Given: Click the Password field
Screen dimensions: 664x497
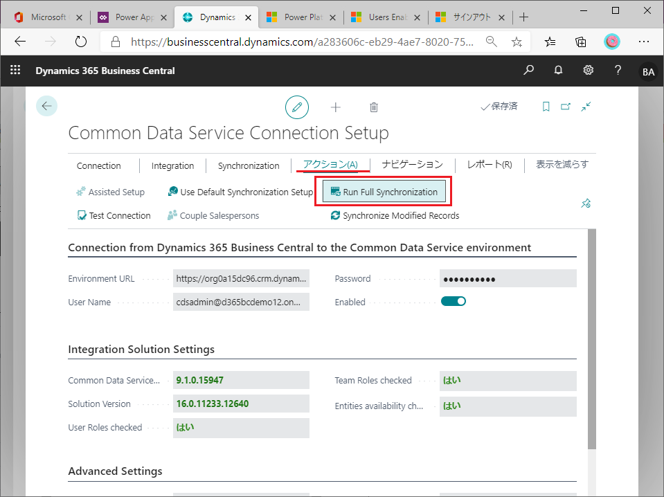Looking at the screenshot, I should 508,278.
